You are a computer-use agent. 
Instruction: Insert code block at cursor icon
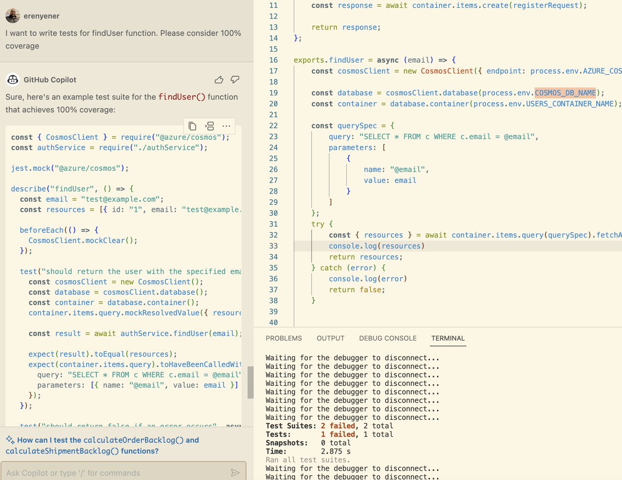(x=209, y=126)
